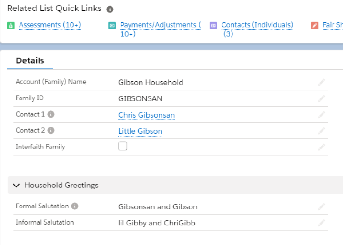Click the pencil icon for Informal Salutation
343x245 pixels.
(322, 223)
